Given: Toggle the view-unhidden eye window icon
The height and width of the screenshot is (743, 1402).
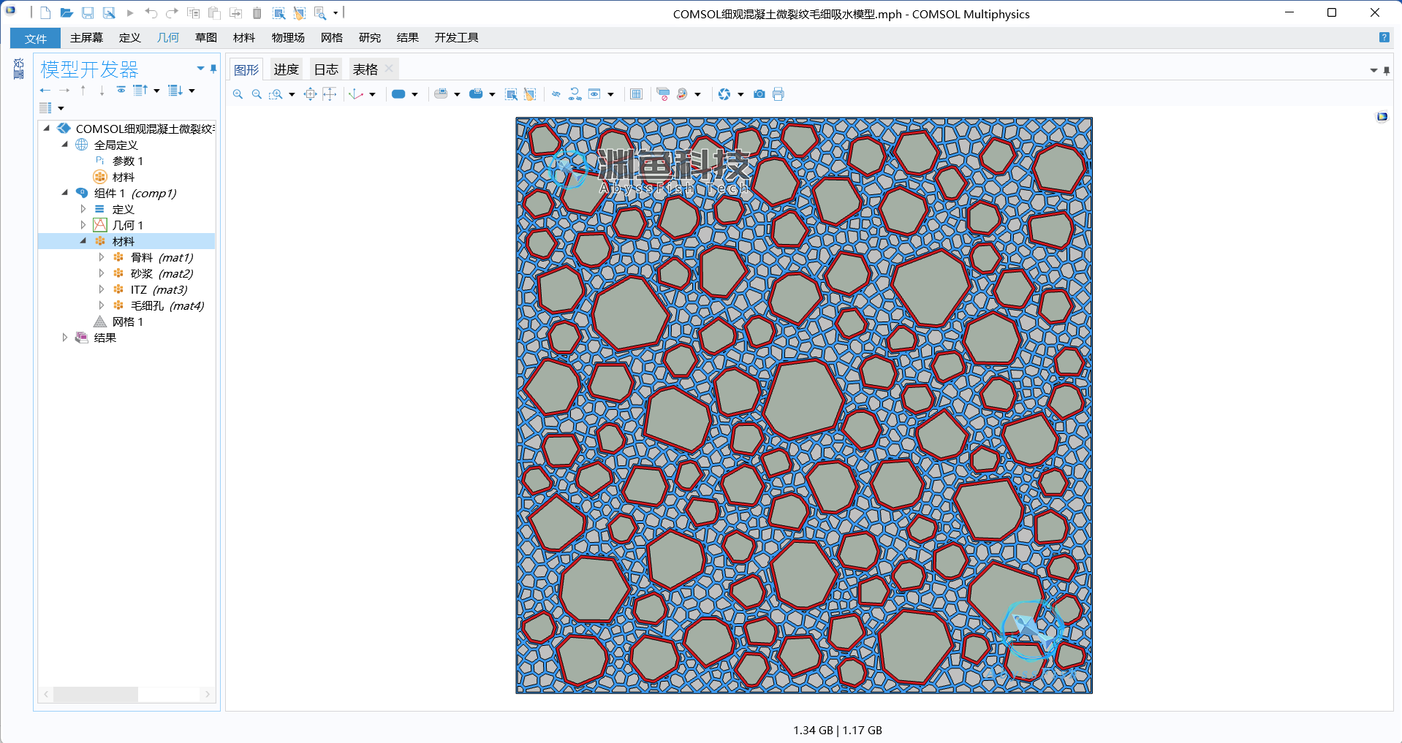Looking at the screenshot, I should pos(594,94).
